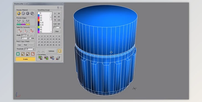202x102 pixels.
Task: Click the Clear button
Action: [x=57, y=31]
